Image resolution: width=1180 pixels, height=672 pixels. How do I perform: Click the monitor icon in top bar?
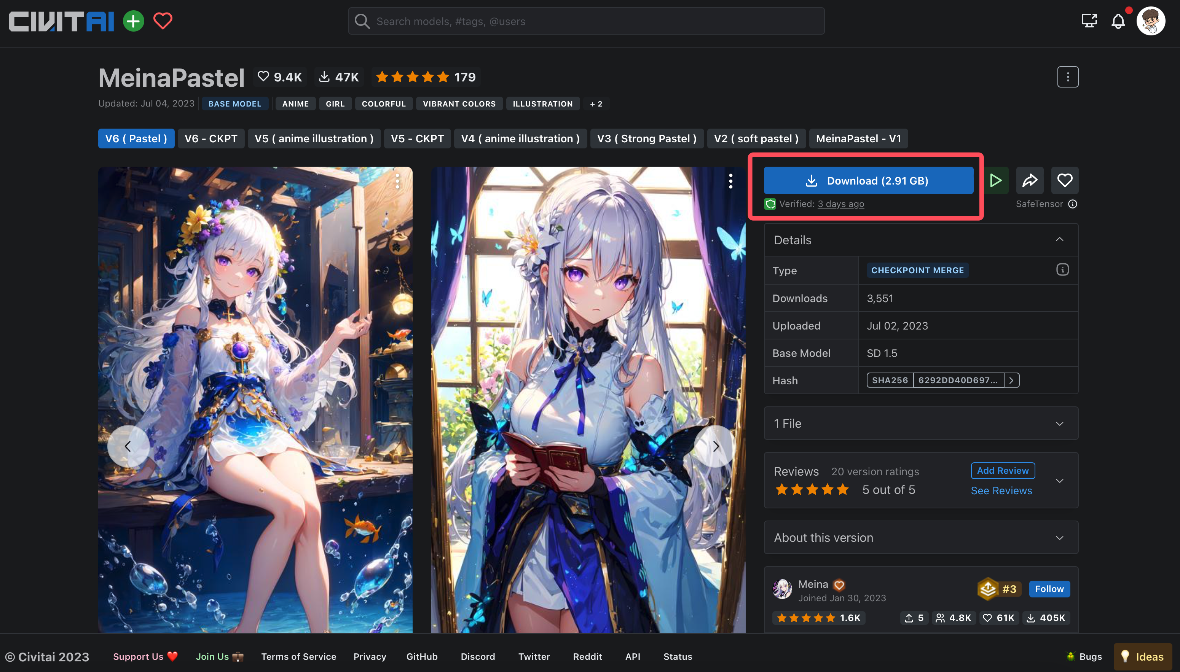(x=1089, y=21)
